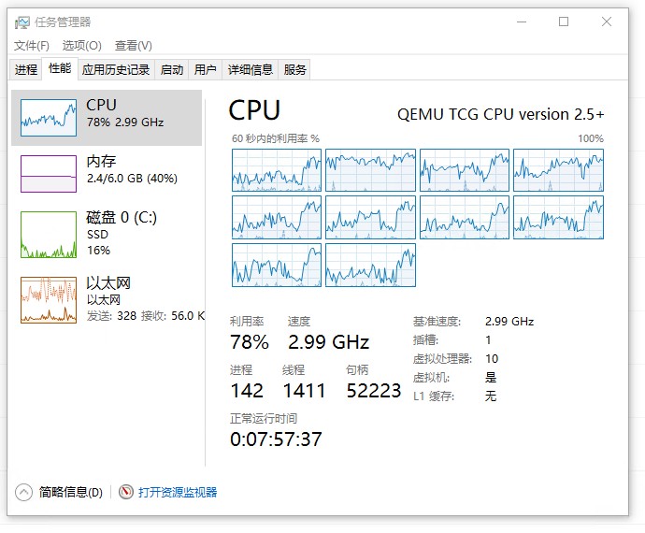Click the Task Manager title bar icon

tap(22, 22)
